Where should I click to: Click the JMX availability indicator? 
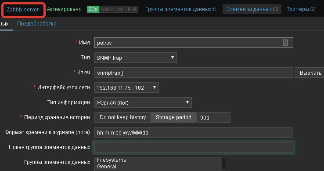tap(120, 9)
